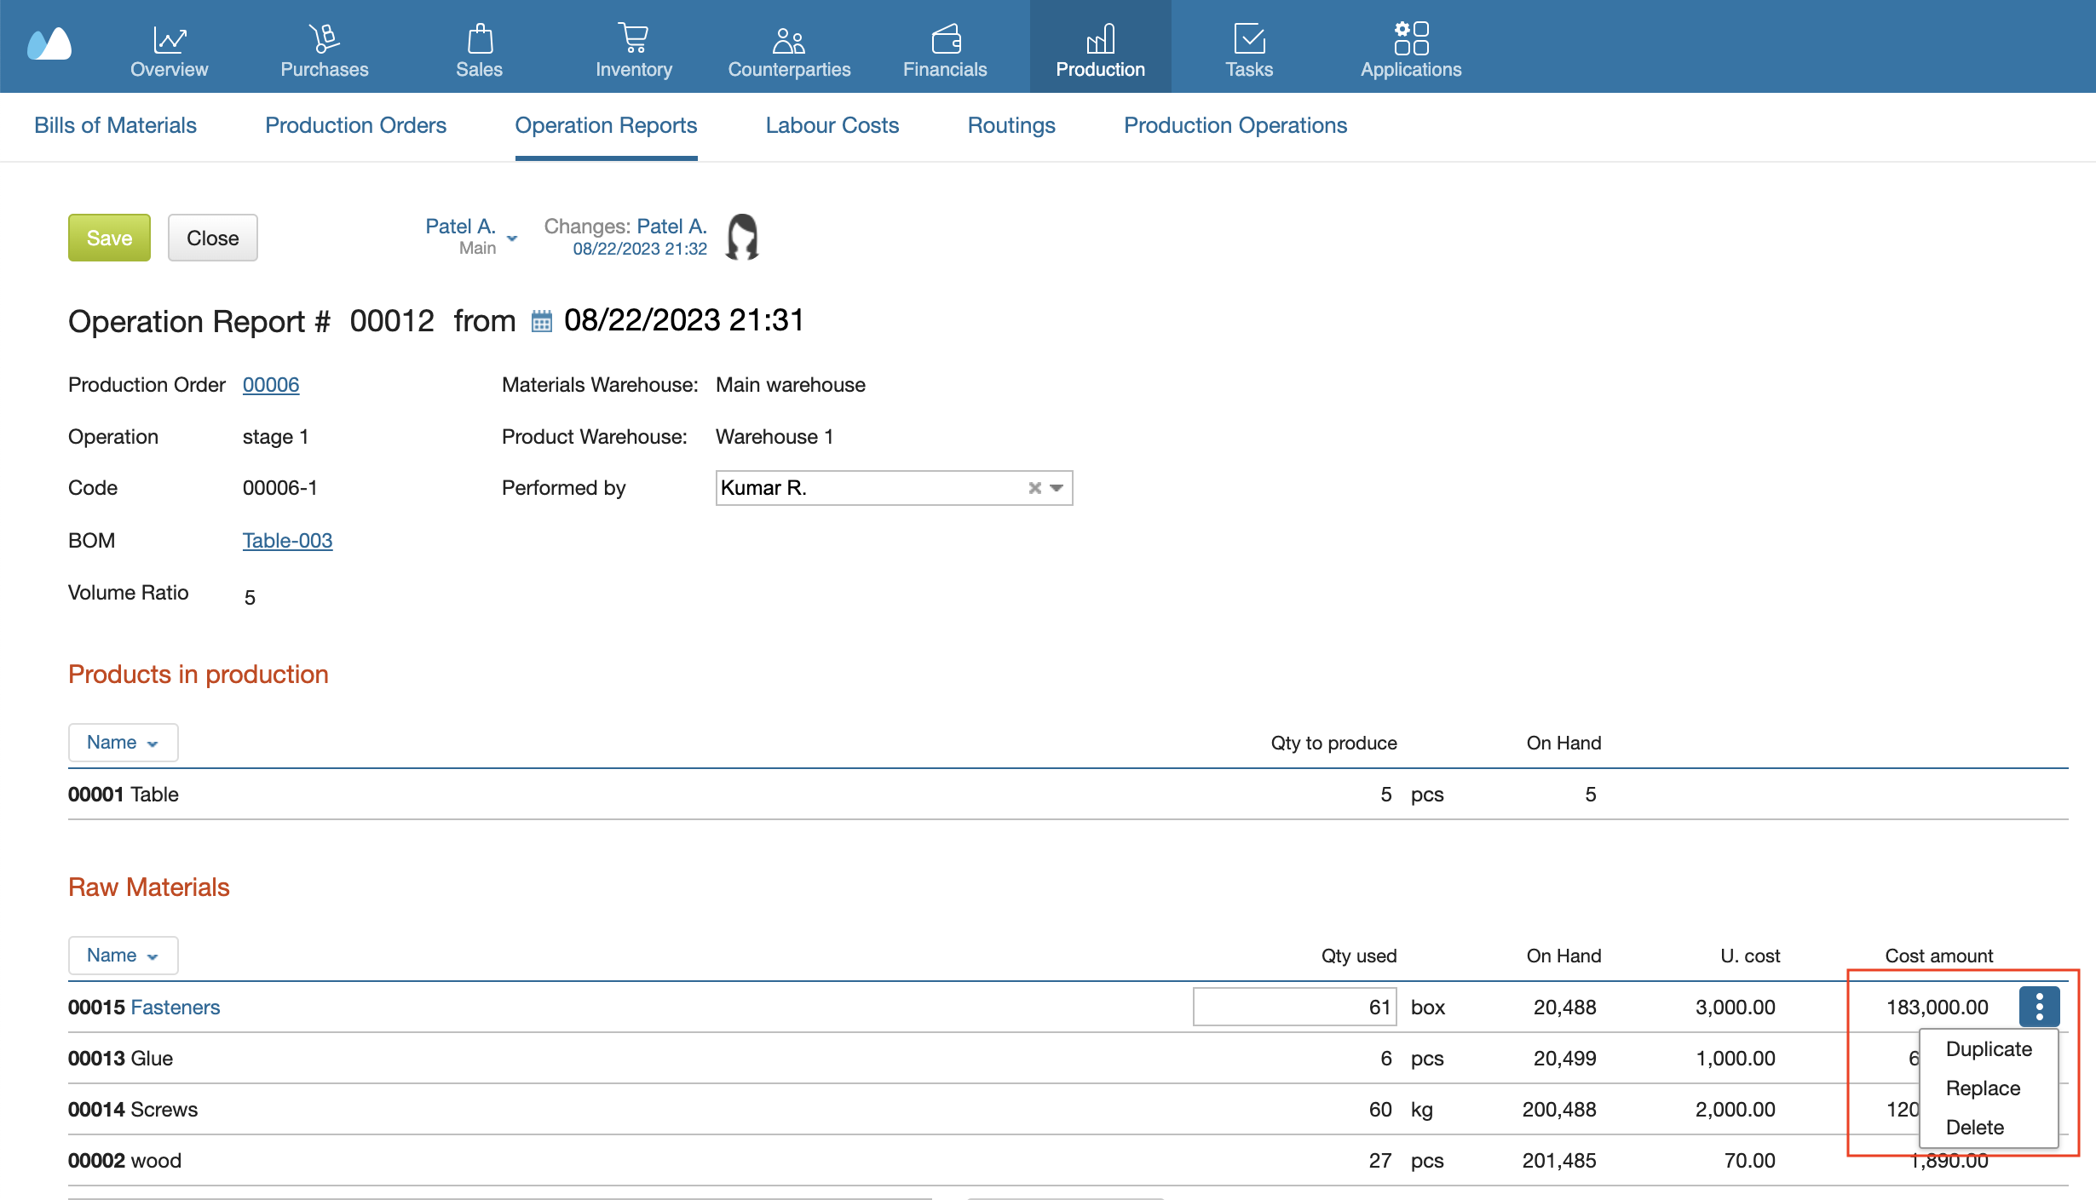Edit the Fasteners quantity used field
Image resolution: width=2096 pixels, height=1200 pixels.
point(1295,1007)
